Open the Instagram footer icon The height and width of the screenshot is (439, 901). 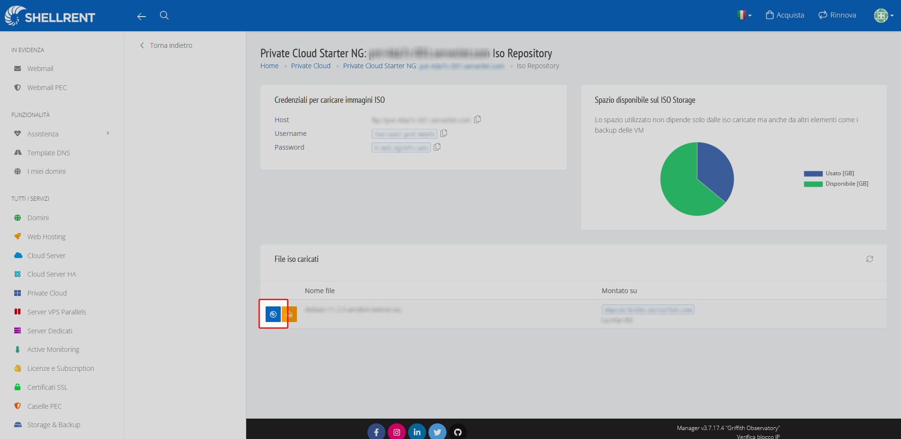point(397,432)
